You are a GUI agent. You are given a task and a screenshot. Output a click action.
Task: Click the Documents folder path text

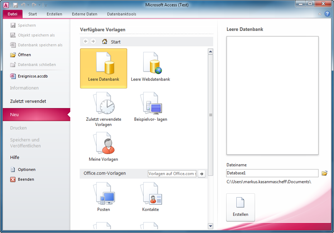tap(269, 182)
